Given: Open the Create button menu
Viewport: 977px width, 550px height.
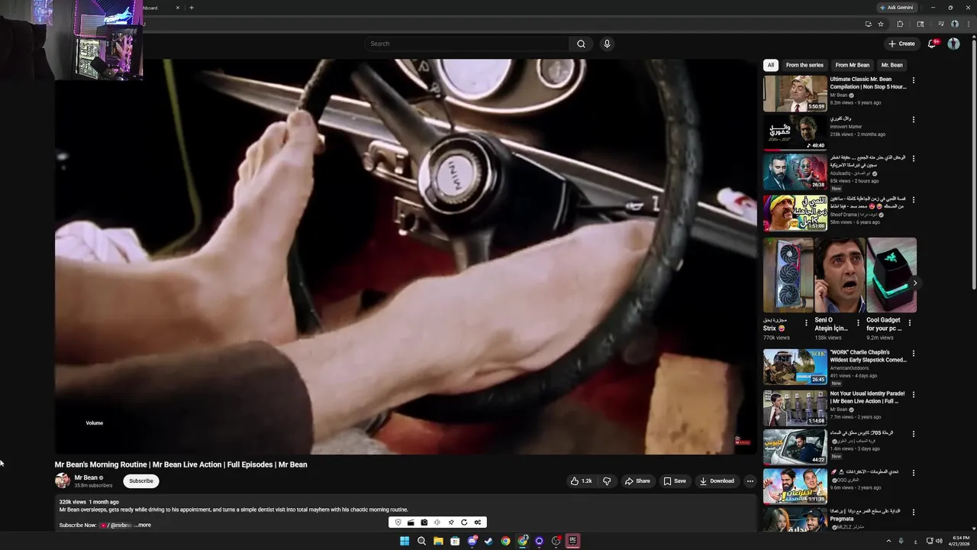Looking at the screenshot, I should click(x=901, y=44).
